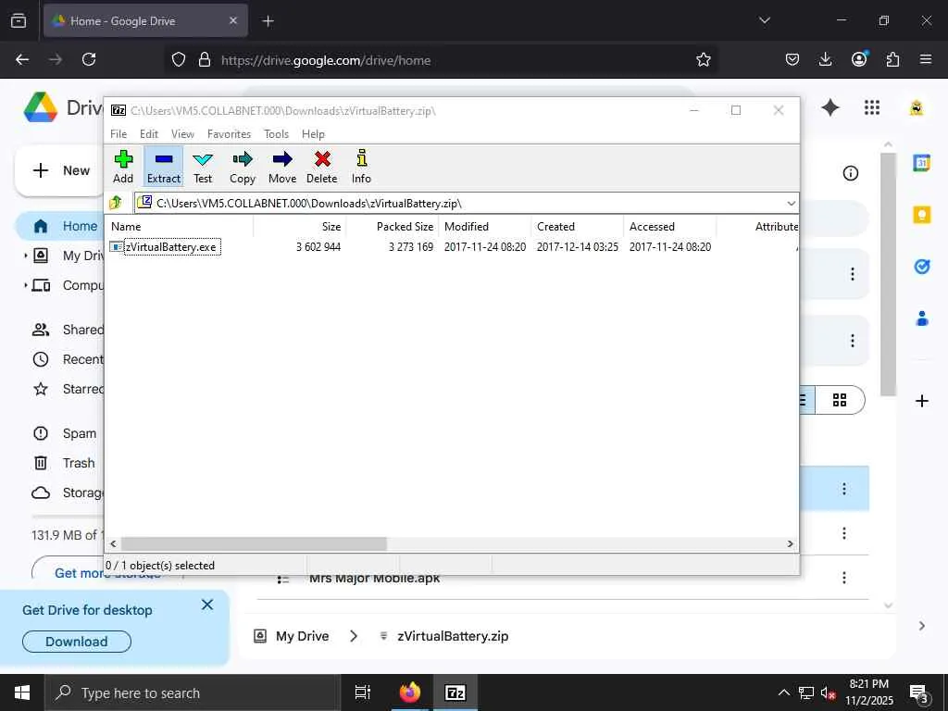This screenshot has height=711, width=948.
Task: Open Recent clock icon in Drive
Action: pyautogui.click(x=41, y=359)
